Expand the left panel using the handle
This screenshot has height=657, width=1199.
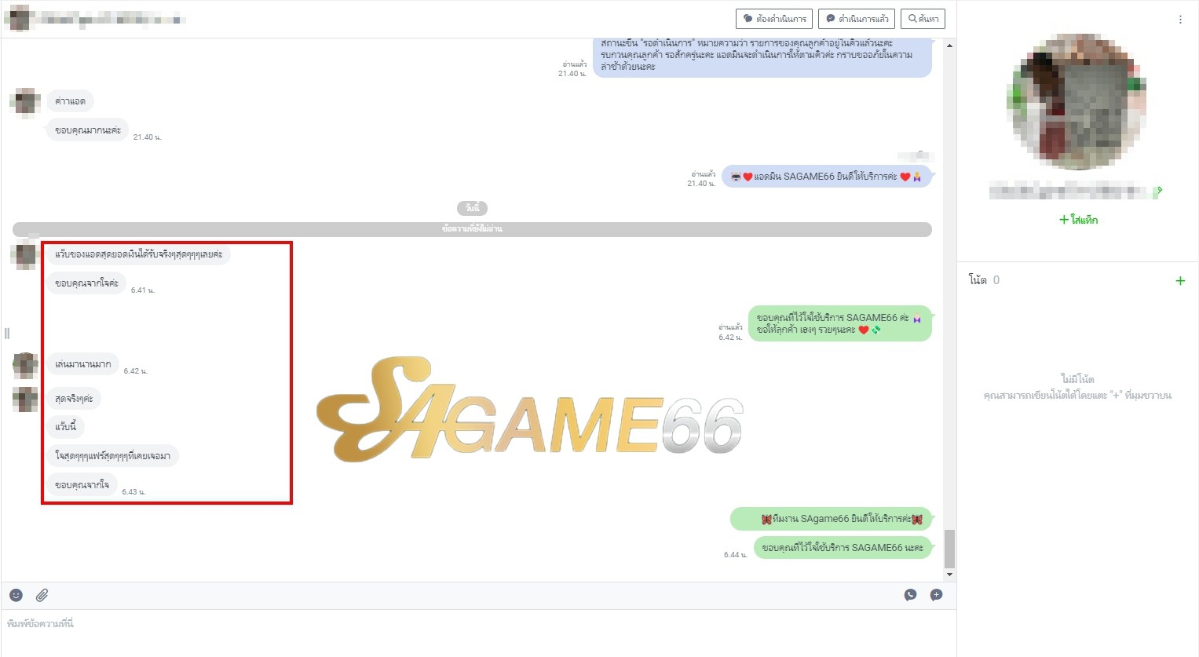pos(7,334)
